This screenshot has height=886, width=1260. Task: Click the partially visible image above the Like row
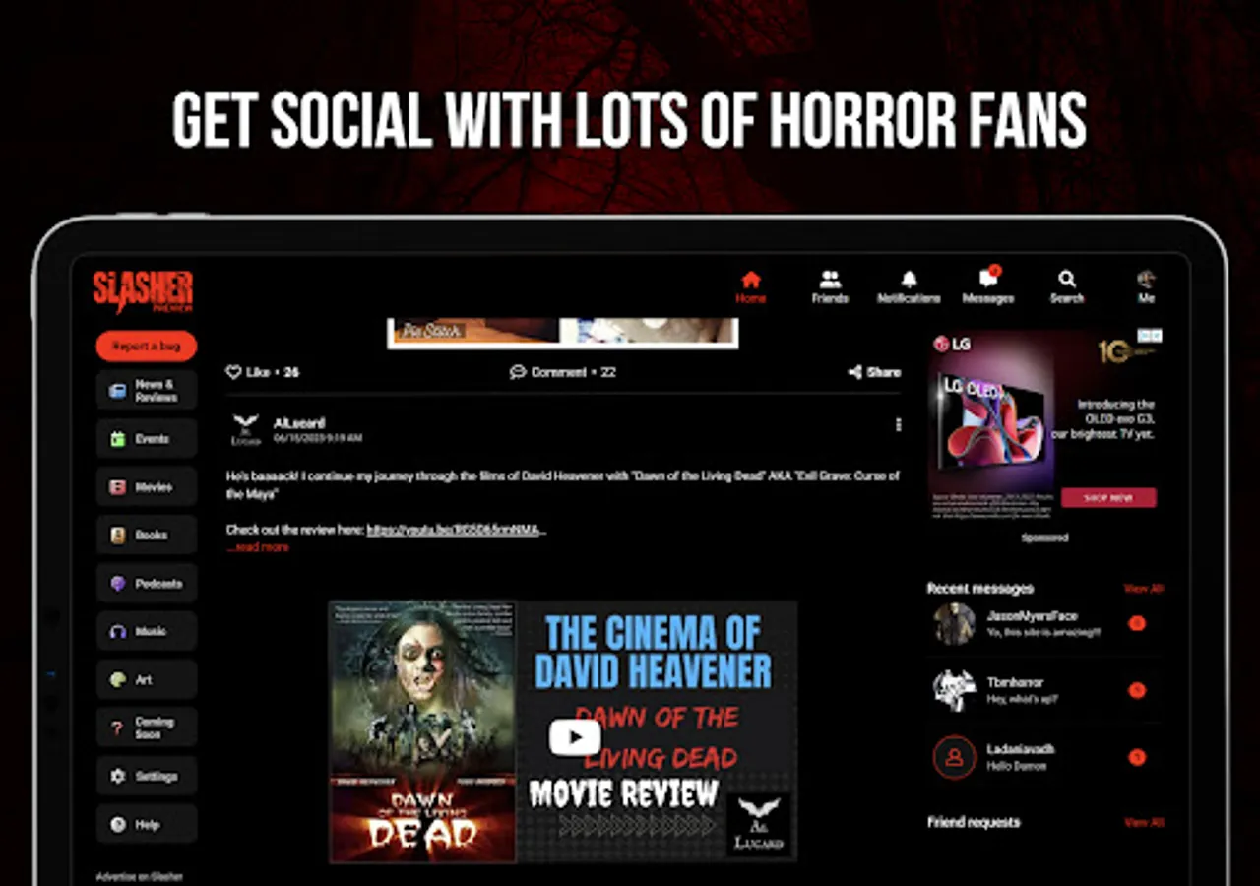pyautogui.click(x=563, y=333)
